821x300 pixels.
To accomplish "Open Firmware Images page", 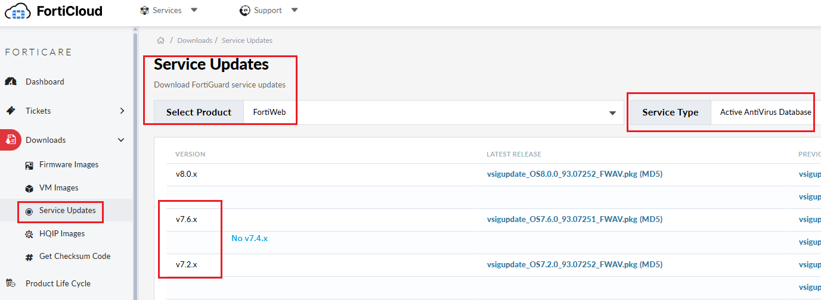I will click(x=69, y=164).
